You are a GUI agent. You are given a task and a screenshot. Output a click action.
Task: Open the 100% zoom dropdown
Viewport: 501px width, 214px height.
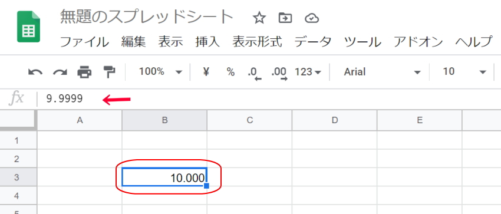pyautogui.click(x=160, y=72)
